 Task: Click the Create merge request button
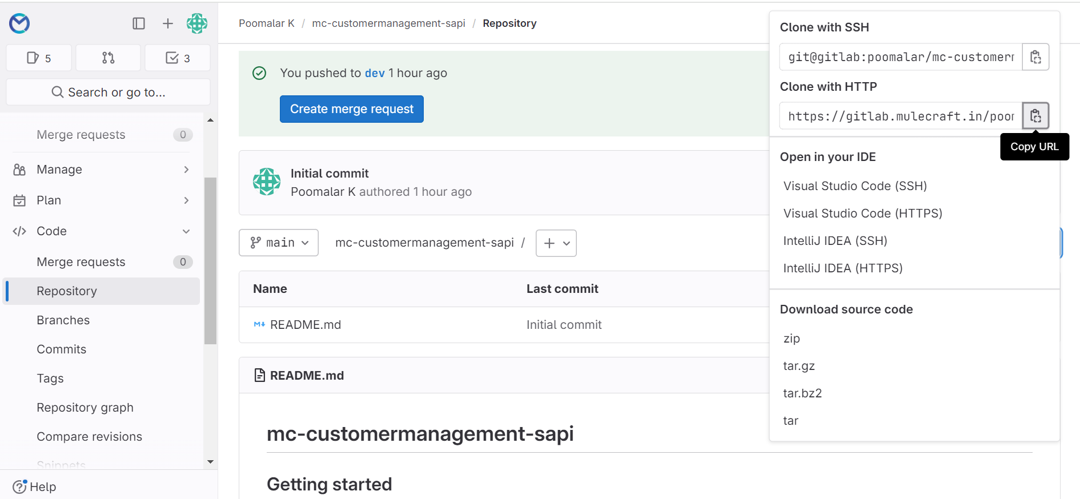tap(351, 109)
